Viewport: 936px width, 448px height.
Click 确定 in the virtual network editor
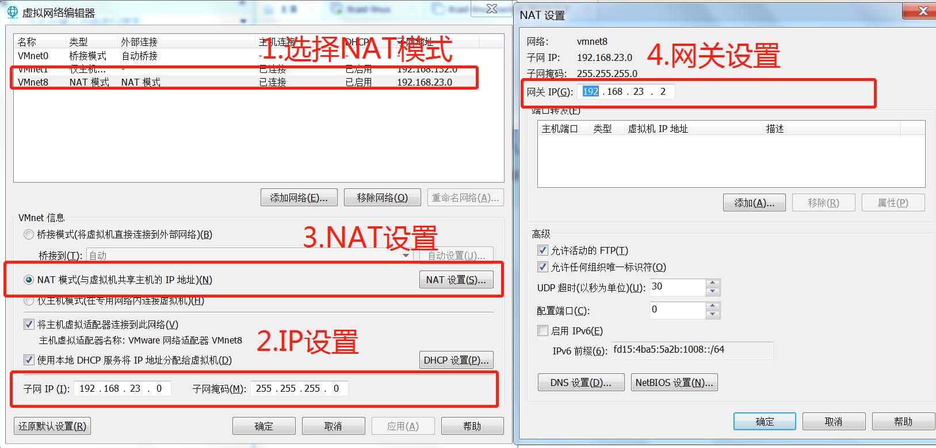coord(264,426)
